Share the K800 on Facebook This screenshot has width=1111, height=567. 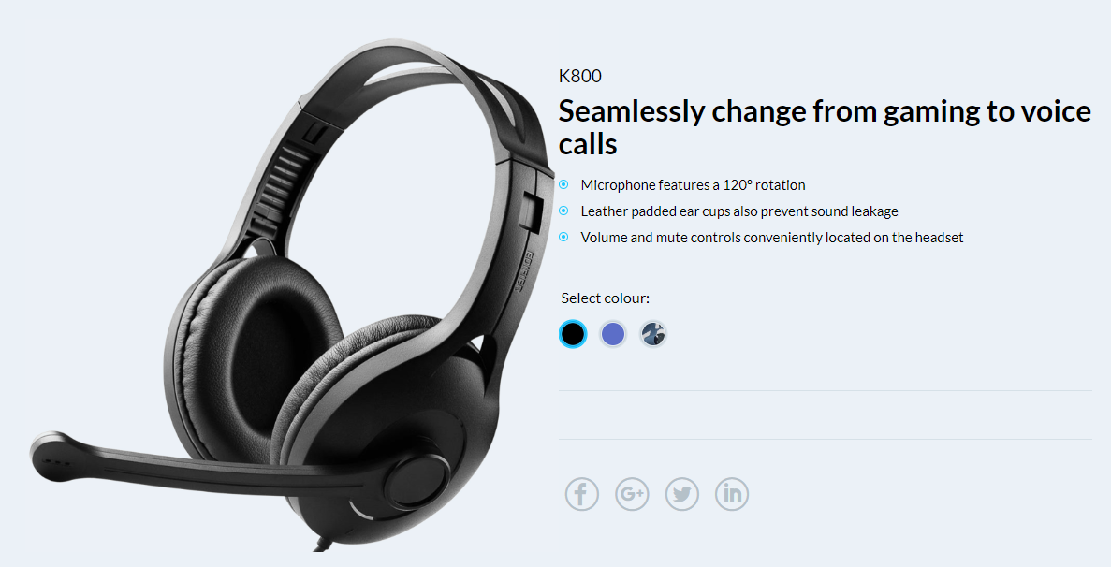[582, 494]
